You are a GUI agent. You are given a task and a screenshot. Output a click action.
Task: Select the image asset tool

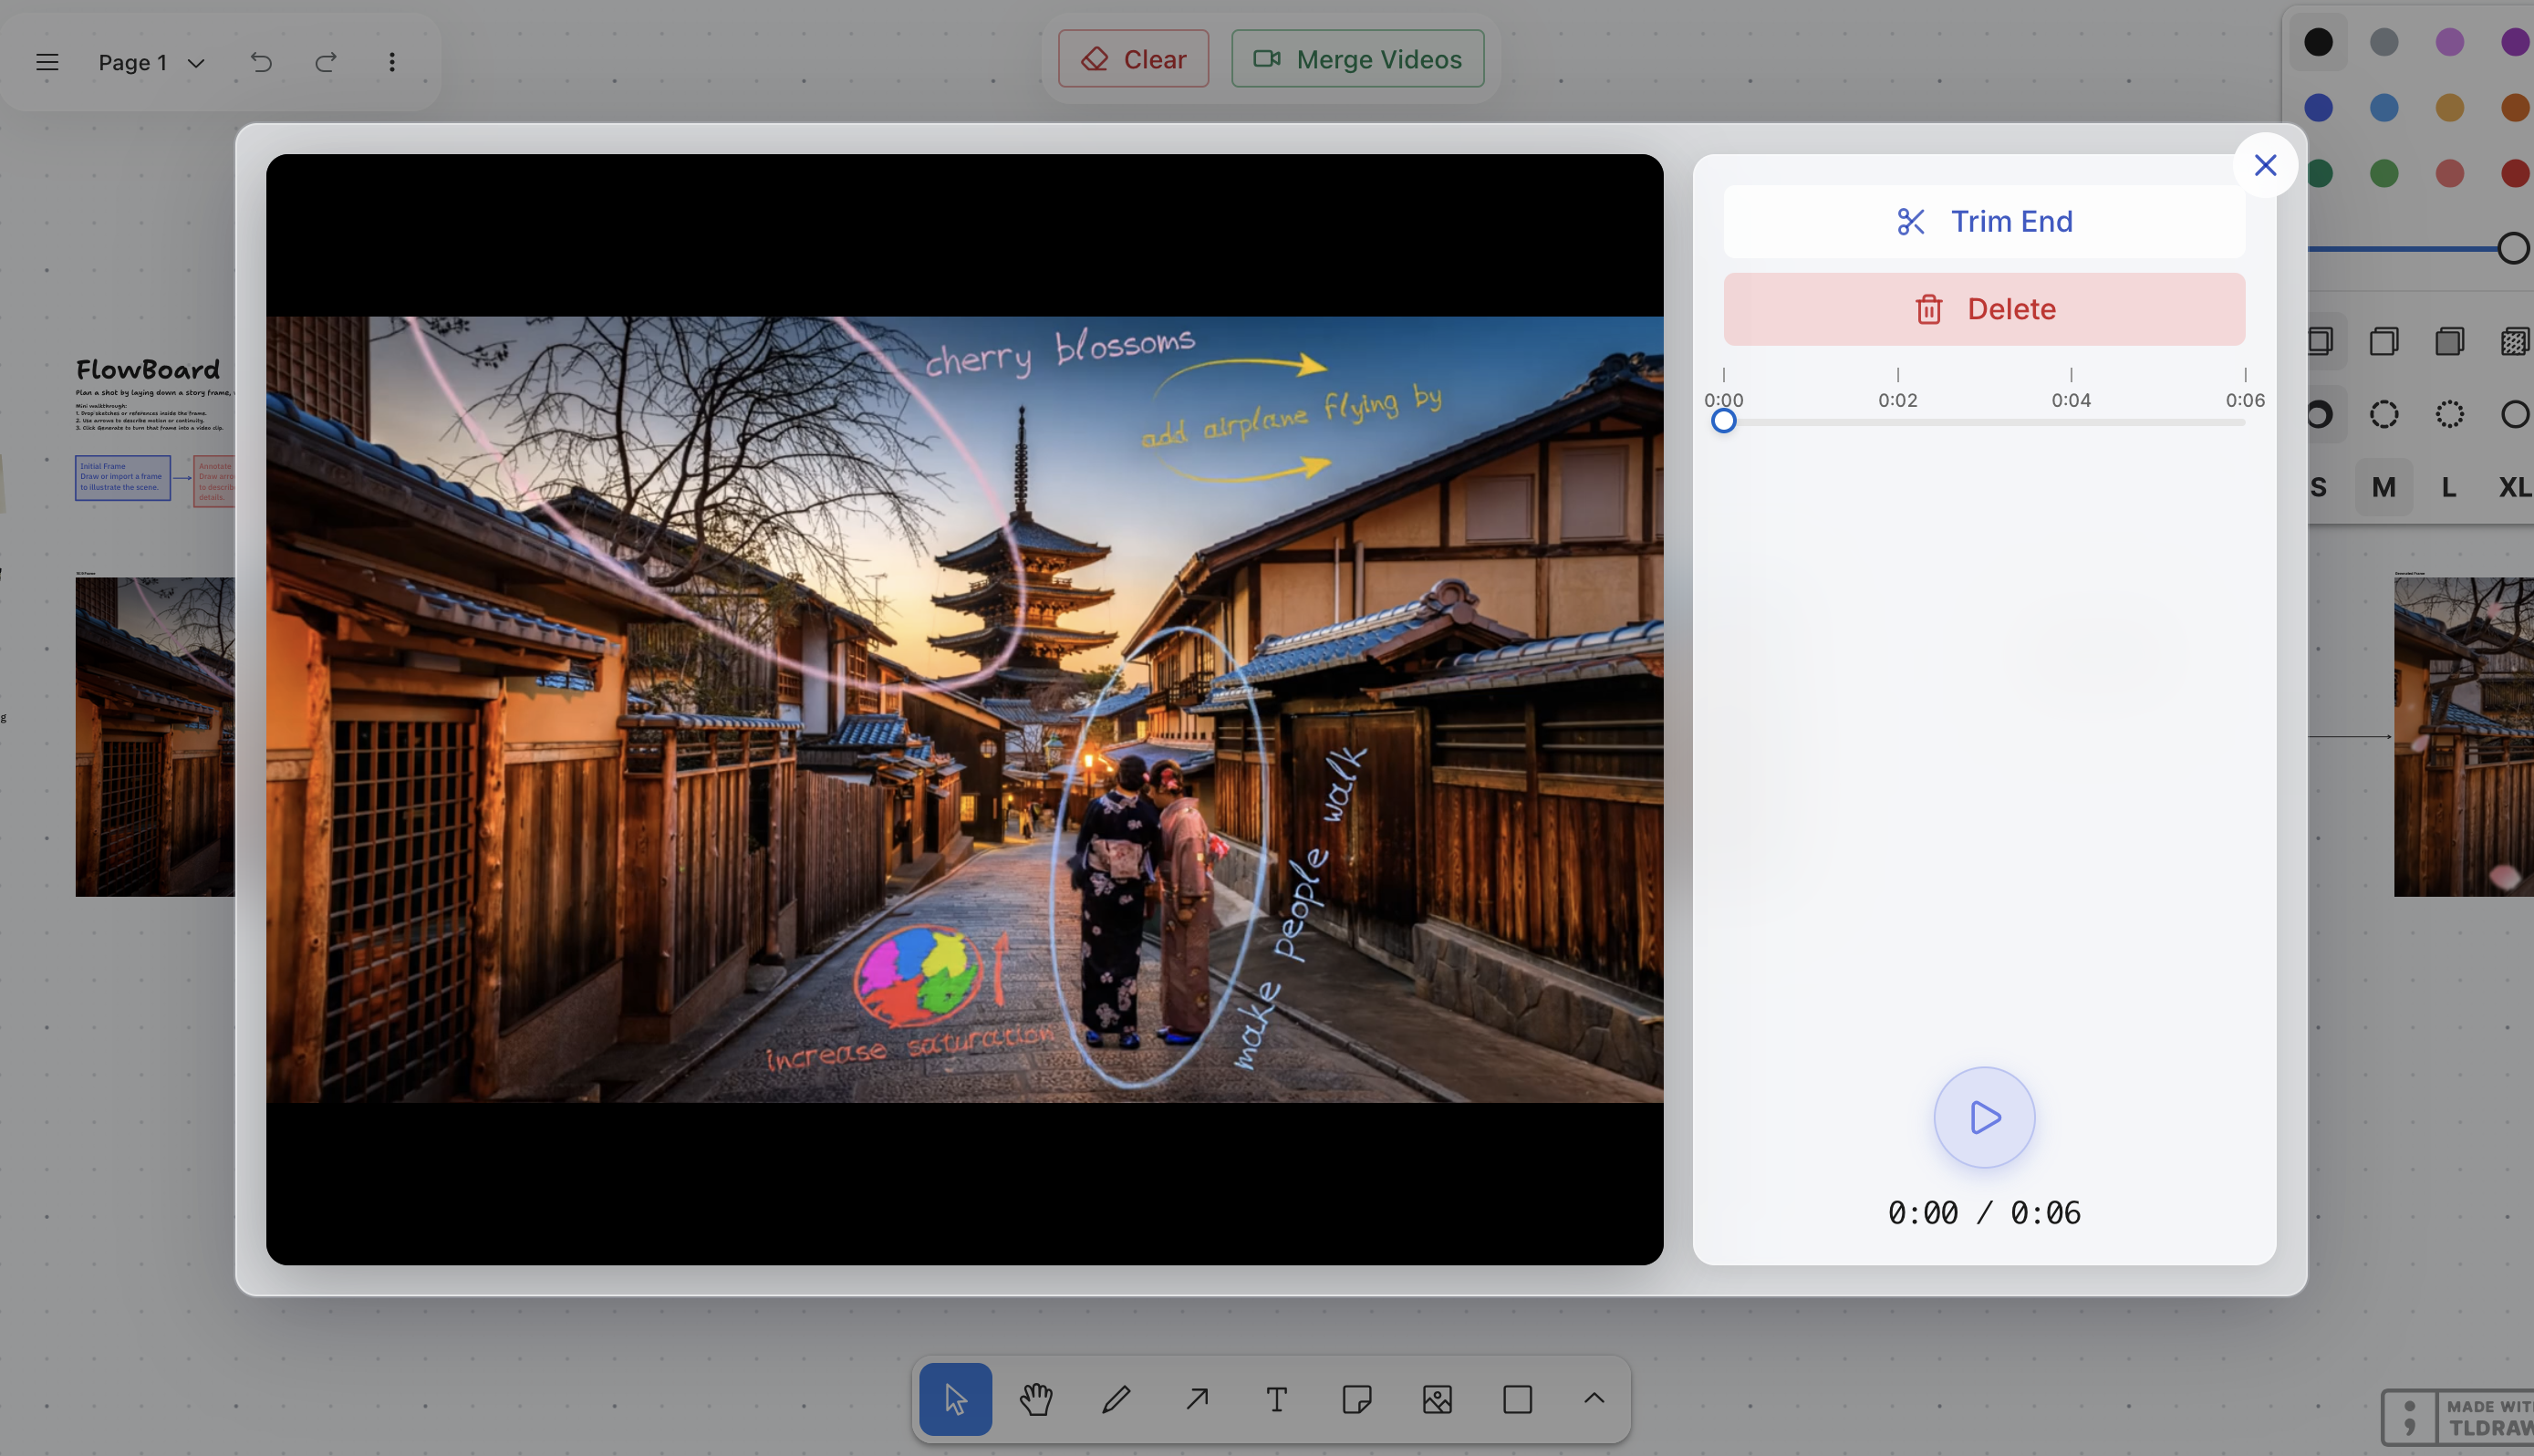tap(1437, 1399)
